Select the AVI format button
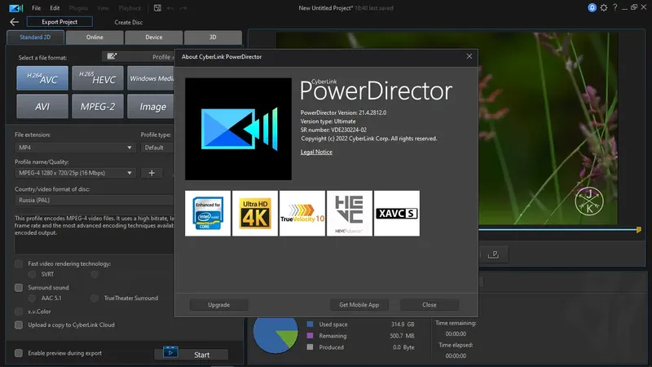The height and width of the screenshot is (367, 652). pyautogui.click(x=42, y=107)
